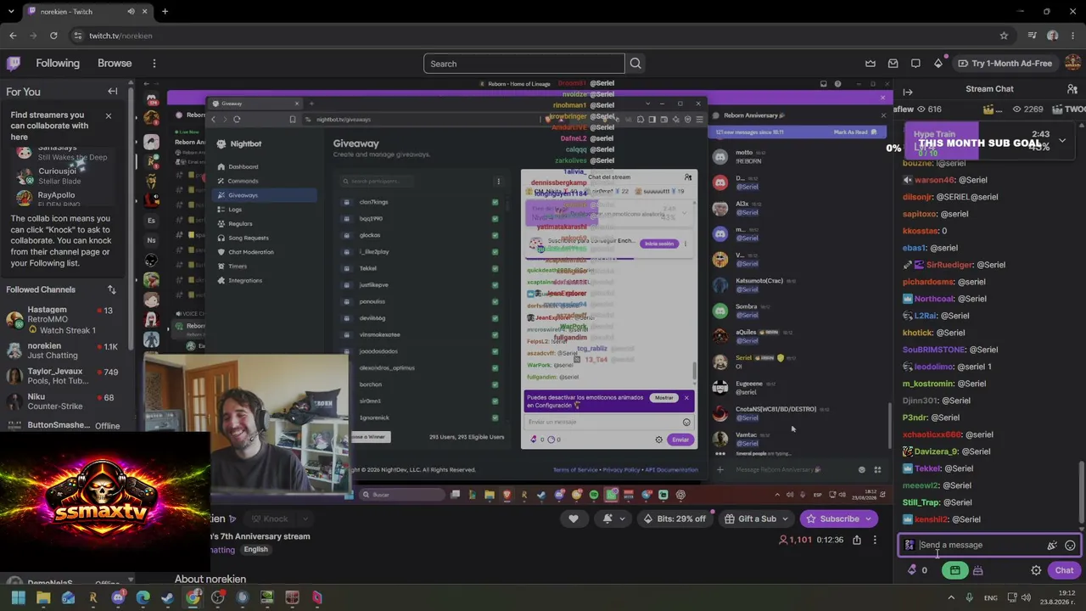Screen dimensions: 1086x611
Task: Open chat settings gear
Action: (1036, 570)
